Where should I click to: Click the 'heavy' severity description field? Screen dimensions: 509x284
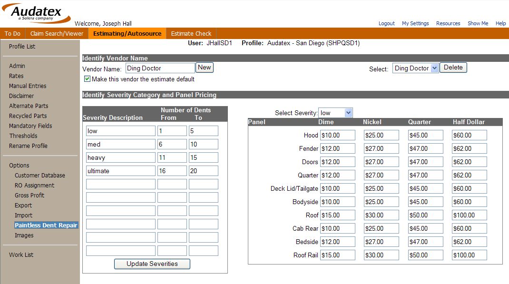pos(121,157)
